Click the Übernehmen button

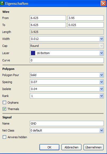click(x=93, y=147)
